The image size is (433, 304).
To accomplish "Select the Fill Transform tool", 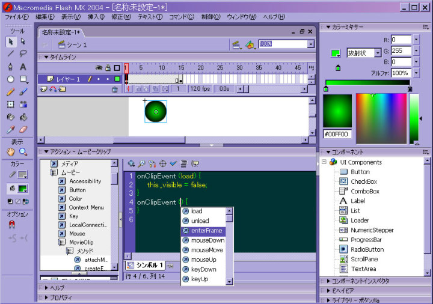I will (x=23, y=105).
